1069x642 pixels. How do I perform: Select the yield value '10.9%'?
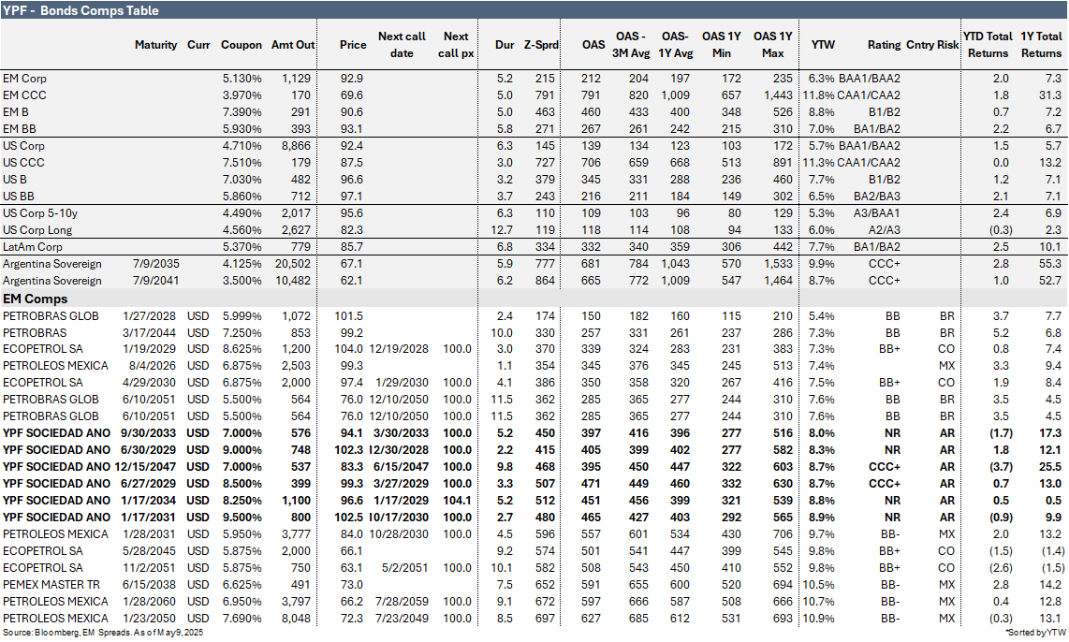click(x=818, y=619)
